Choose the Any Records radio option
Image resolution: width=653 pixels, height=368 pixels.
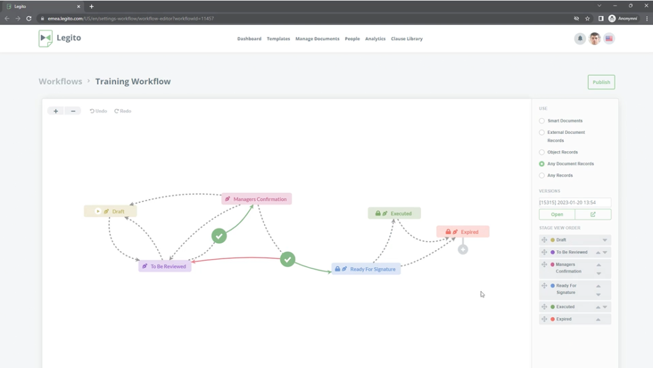click(x=542, y=175)
